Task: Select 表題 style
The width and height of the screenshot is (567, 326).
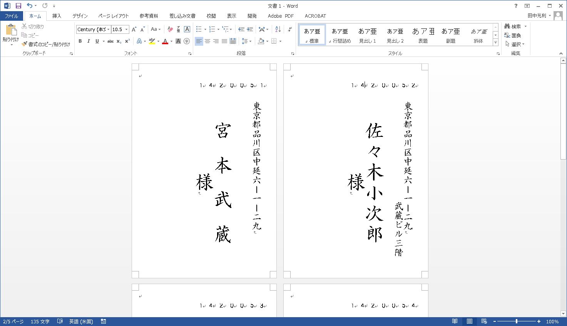Action: (423, 35)
